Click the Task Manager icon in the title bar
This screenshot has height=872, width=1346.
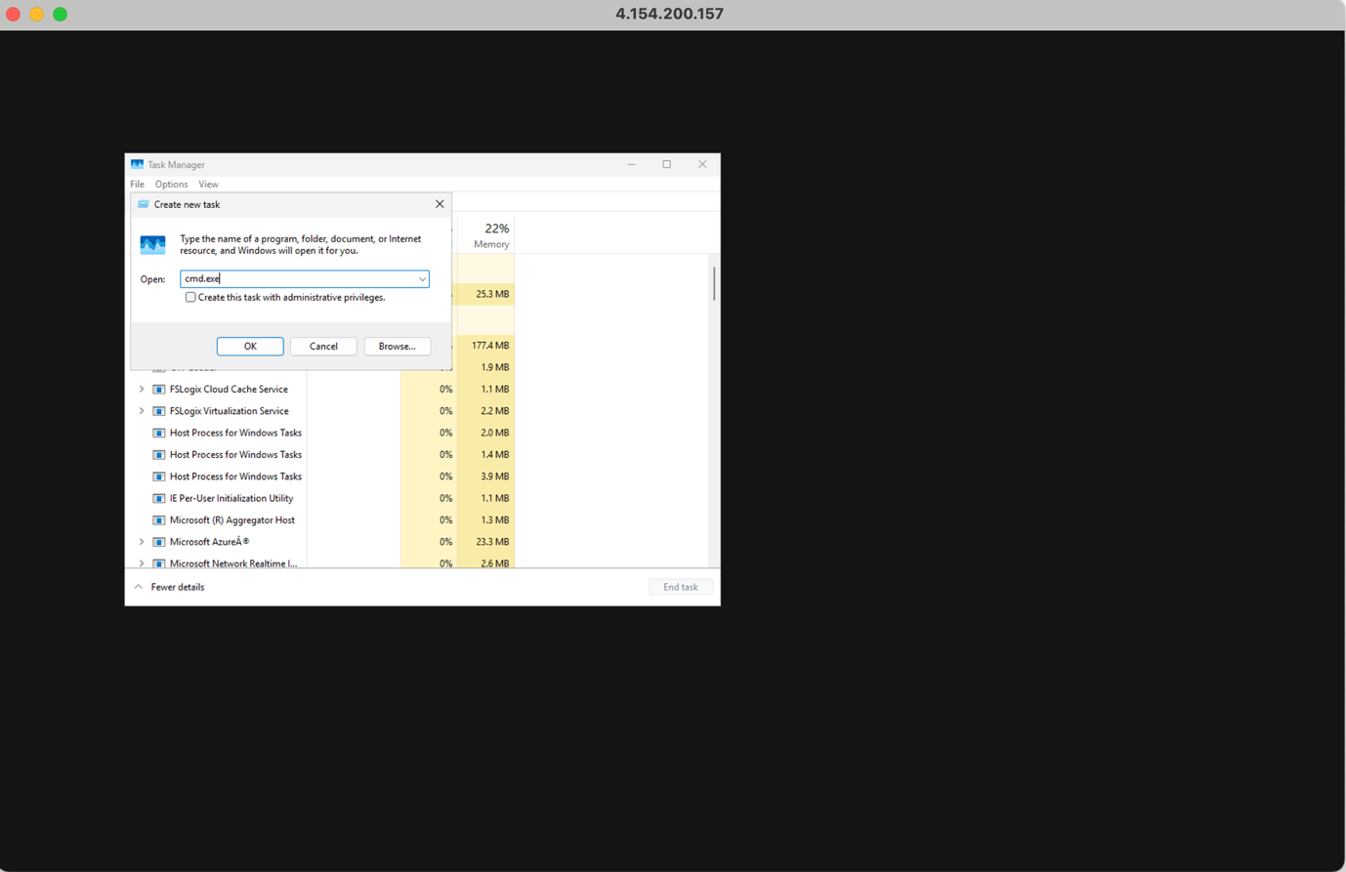(x=136, y=164)
